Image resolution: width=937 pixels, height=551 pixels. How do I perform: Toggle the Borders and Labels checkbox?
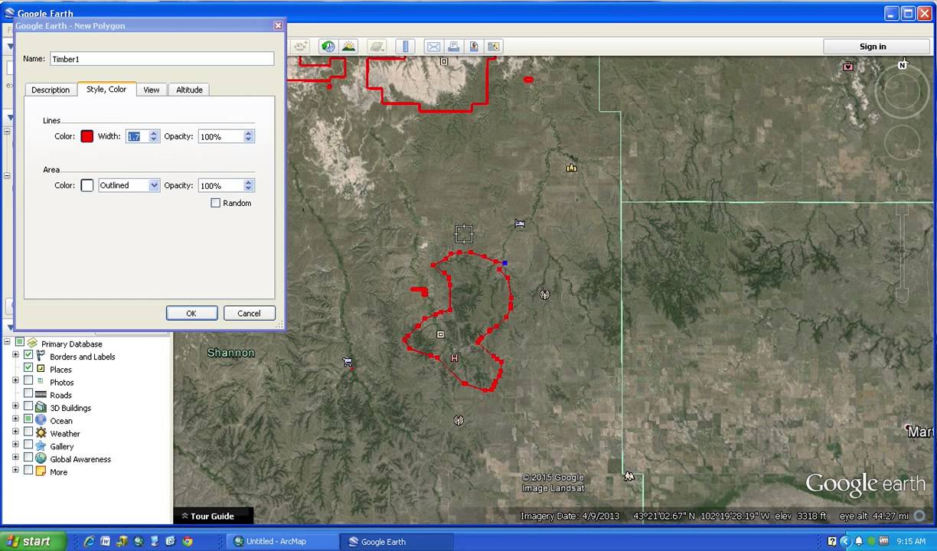point(28,356)
